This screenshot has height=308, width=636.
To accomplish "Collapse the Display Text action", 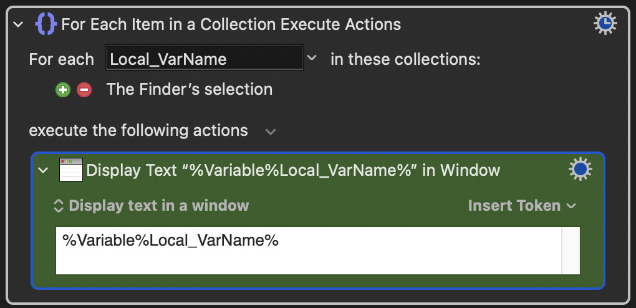I will [43, 170].
